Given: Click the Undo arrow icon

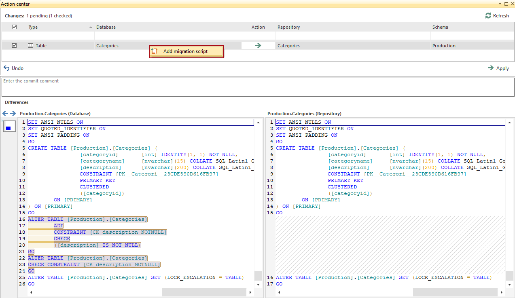Looking at the screenshot, I should click(6, 68).
